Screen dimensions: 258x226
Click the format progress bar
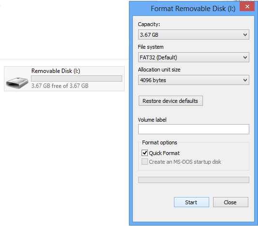[194, 180]
